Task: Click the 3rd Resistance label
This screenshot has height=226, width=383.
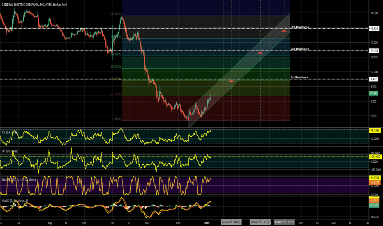Action: 300,27
